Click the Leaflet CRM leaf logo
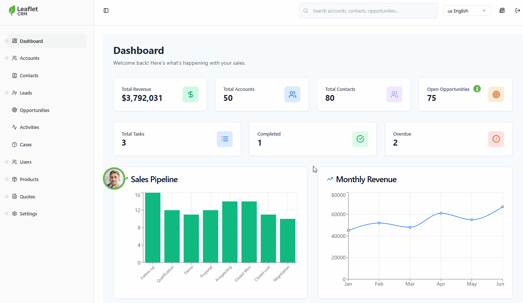Image resolution: width=523 pixels, height=303 pixels. [12, 10]
